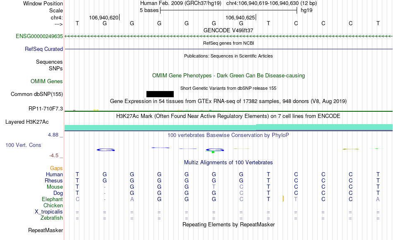Click the blue RefSeq Curated transcript line

[228, 49]
